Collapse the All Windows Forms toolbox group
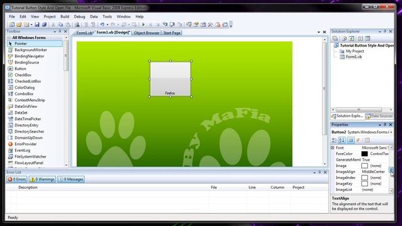This screenshot has width=402, height=226. (9, 38)
